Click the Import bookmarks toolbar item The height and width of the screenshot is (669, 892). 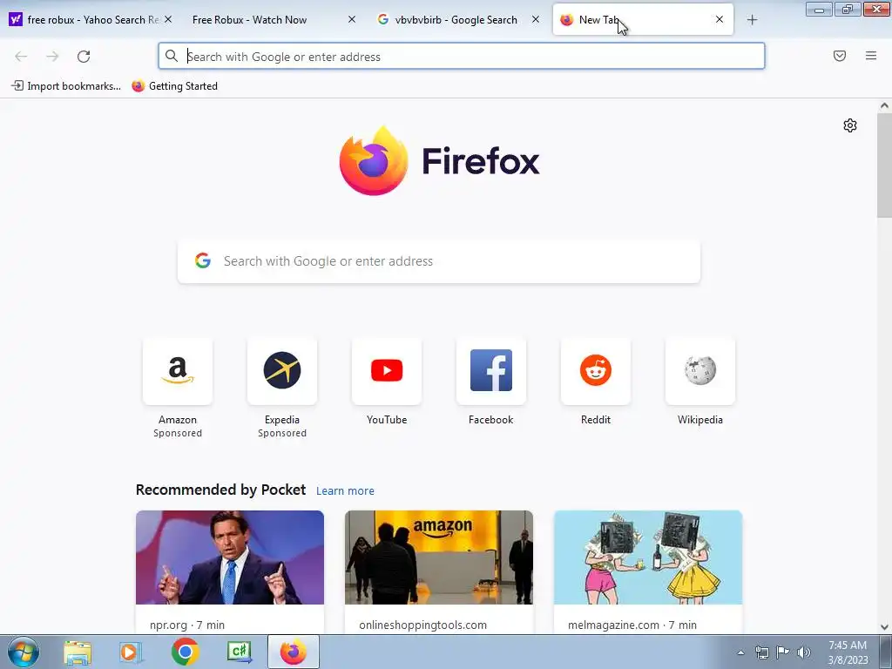coord(66,86)
